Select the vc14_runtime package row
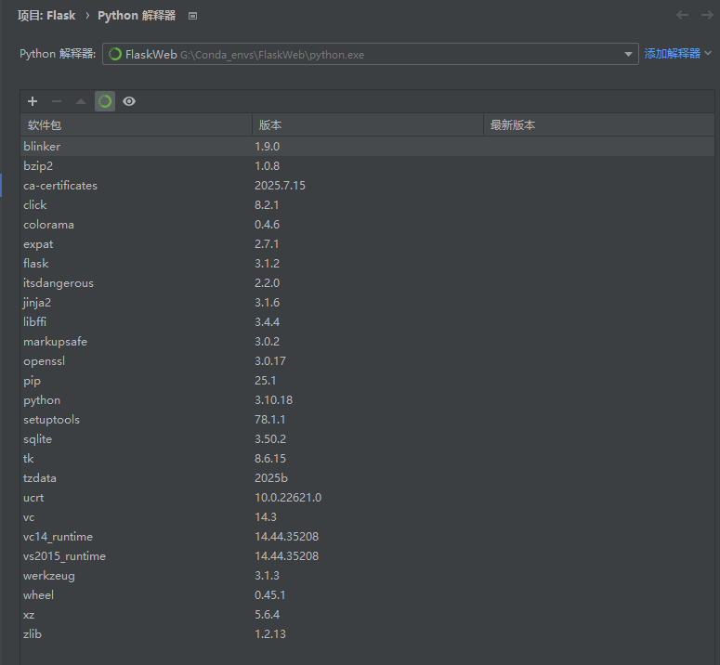The width and height of the screenshot is (720, 665). 367,537
